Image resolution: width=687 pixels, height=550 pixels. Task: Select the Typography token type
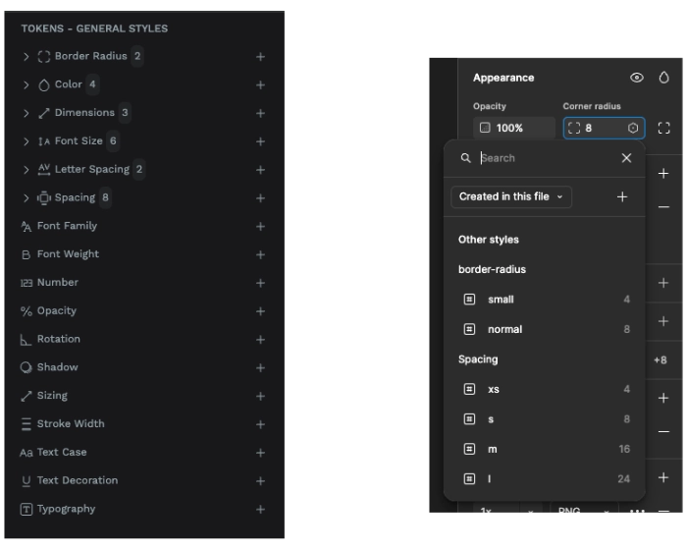pos(57,509)
